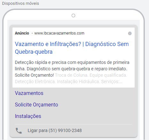
Task: Click faded 'Detecção Eletrônica' callout text
Action: (x=35, y=82)
